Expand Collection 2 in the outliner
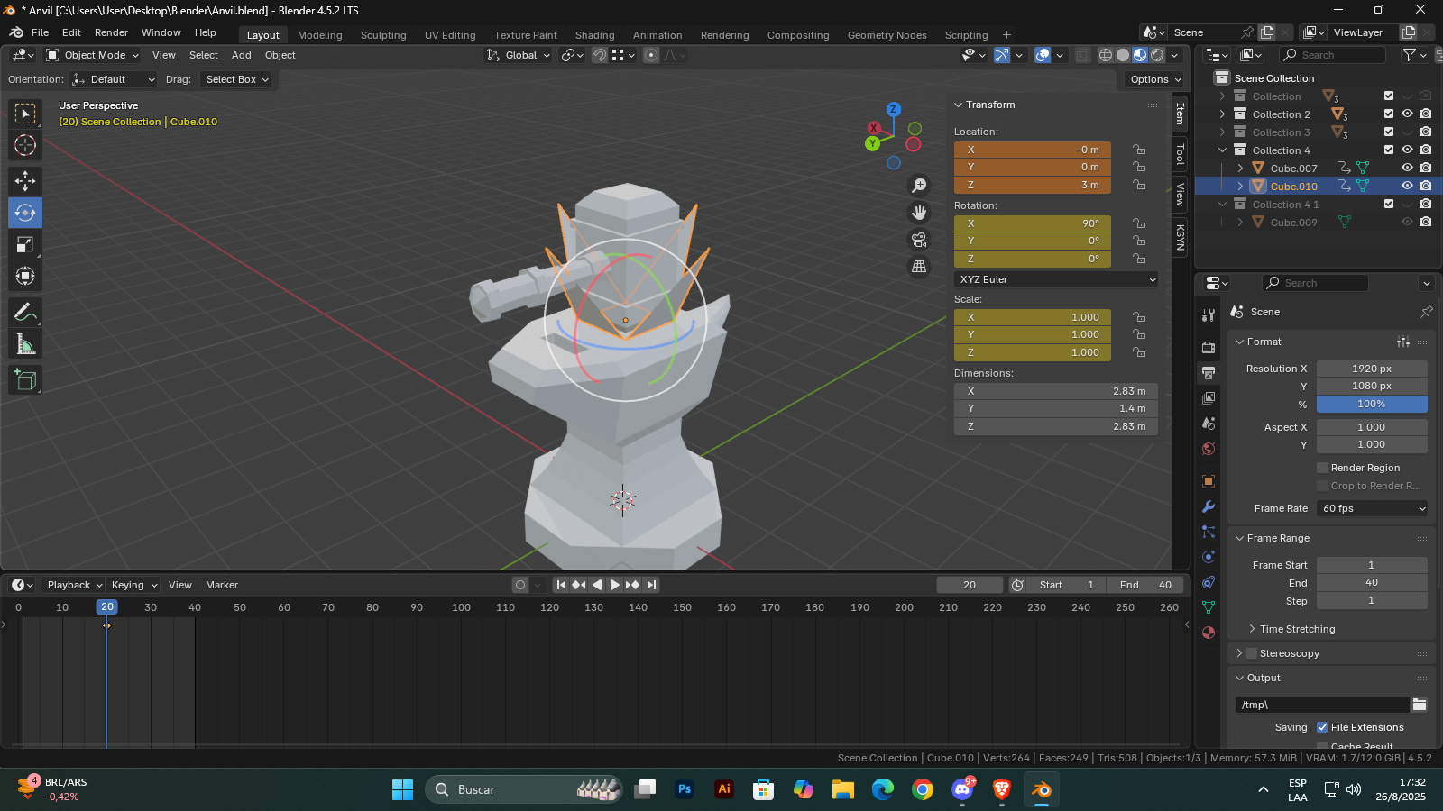 1222,114
